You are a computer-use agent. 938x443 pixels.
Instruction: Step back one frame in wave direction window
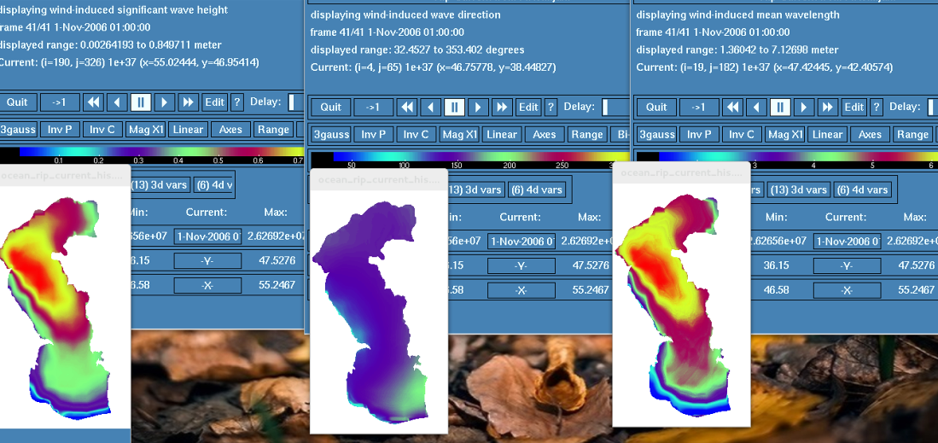(432, 107)
